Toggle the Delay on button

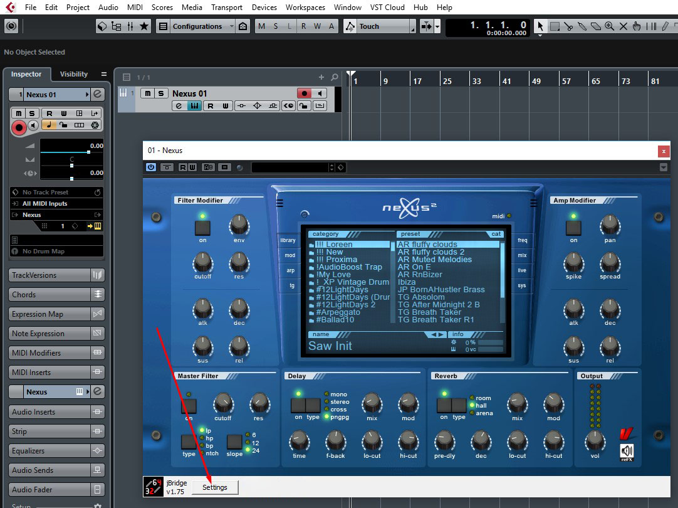tap(298, 405)
